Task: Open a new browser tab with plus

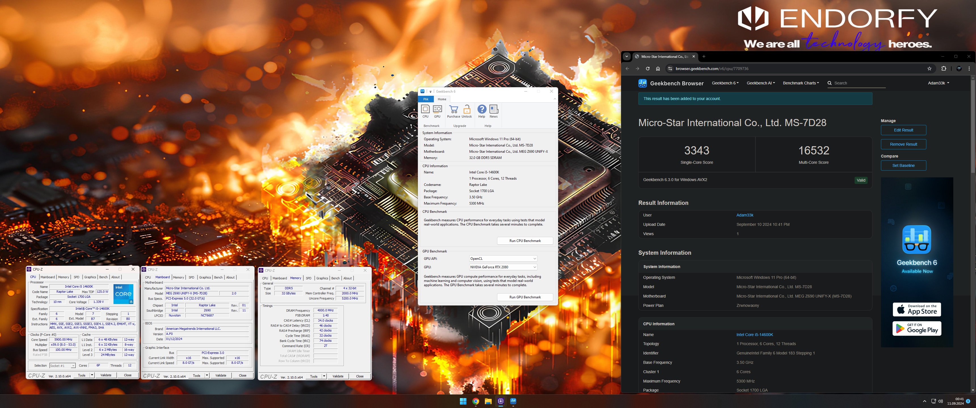Action: [x=704, y=56]
